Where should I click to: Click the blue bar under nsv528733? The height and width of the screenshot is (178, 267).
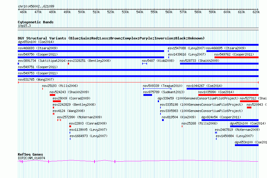click(219, 64)
